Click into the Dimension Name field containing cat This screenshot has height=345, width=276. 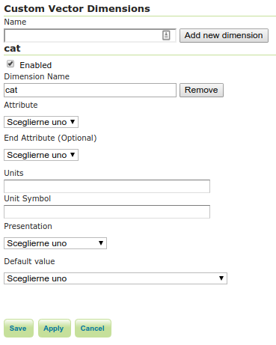coord(90,90)
